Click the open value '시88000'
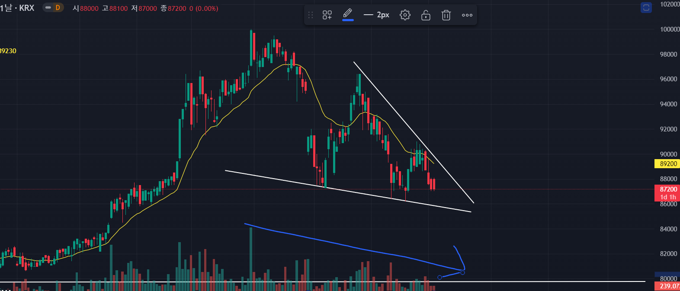This screenshot has width=680, height=291. (x=85, y=8)
